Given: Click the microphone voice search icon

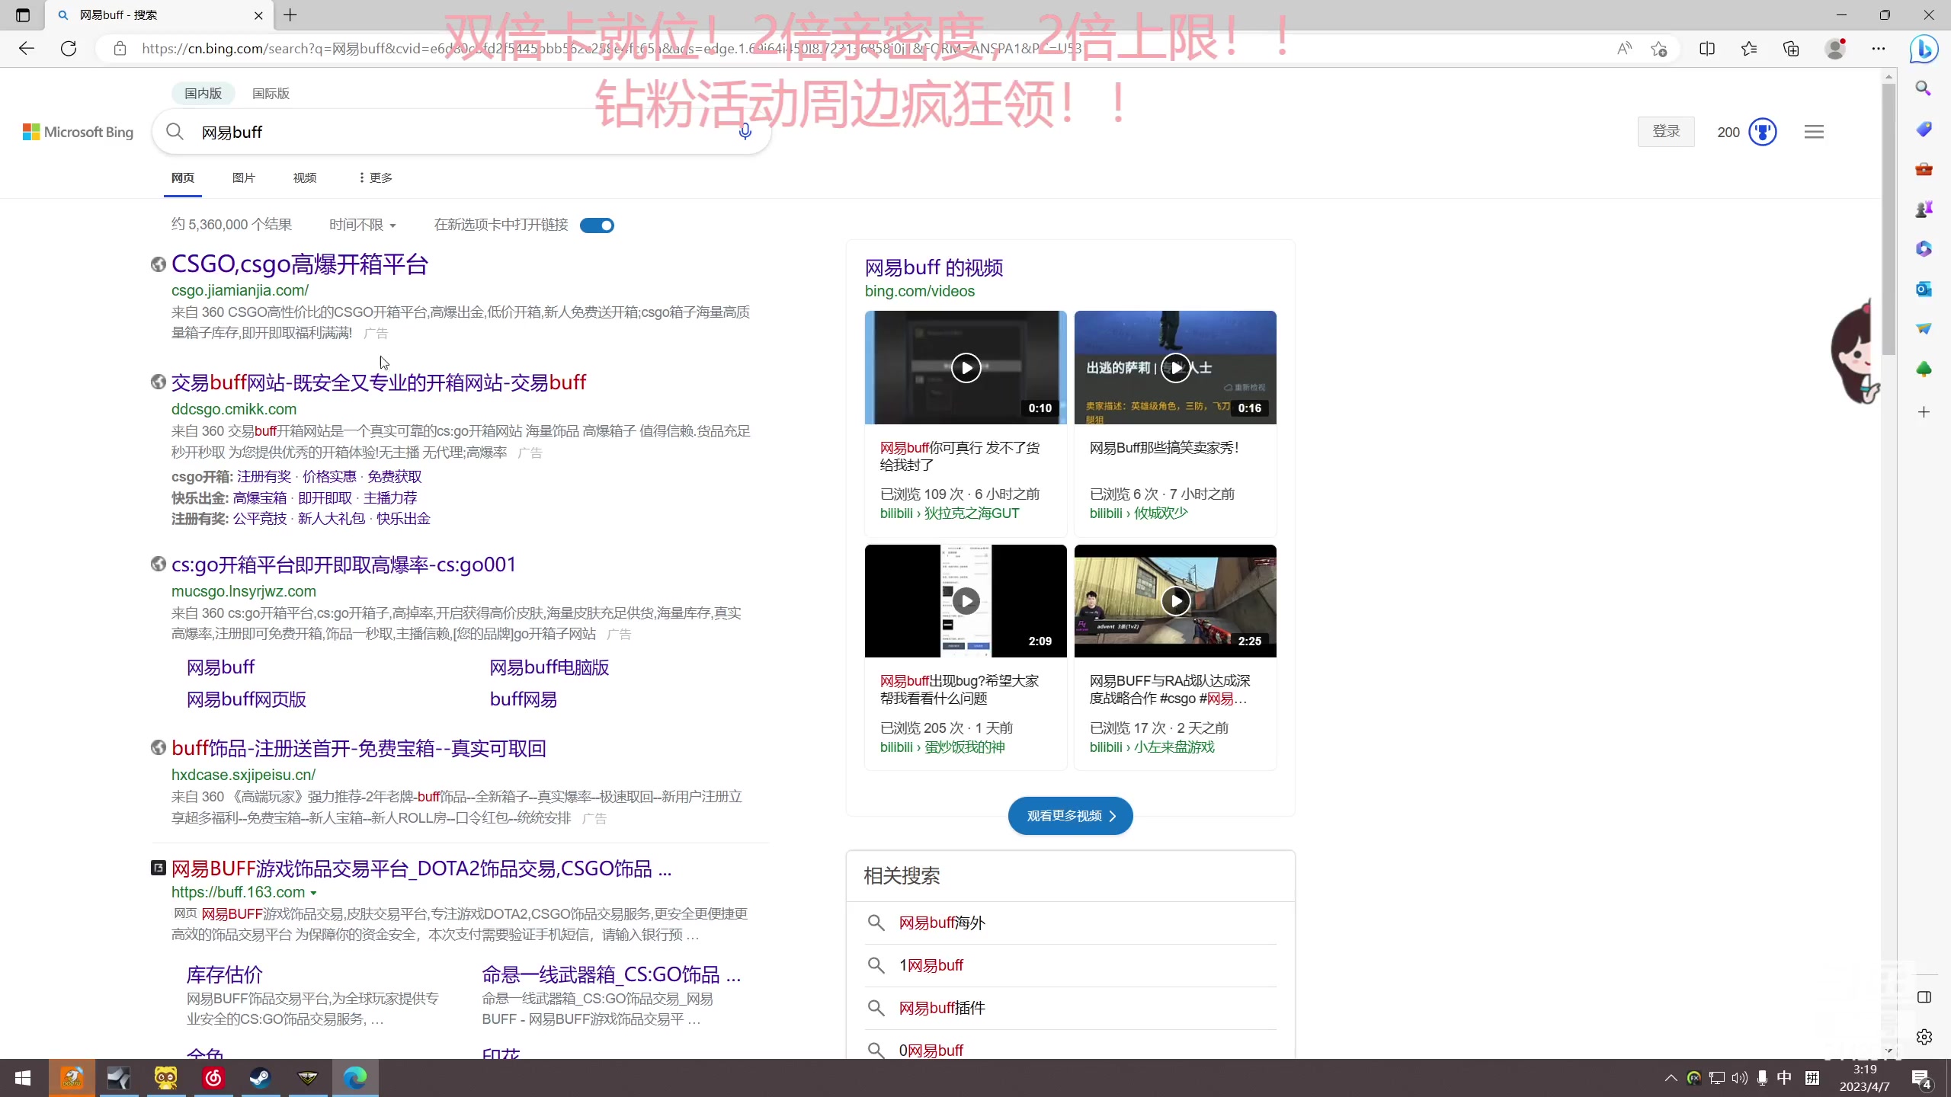Looking at the screenshot, I should tap(745, 132).
